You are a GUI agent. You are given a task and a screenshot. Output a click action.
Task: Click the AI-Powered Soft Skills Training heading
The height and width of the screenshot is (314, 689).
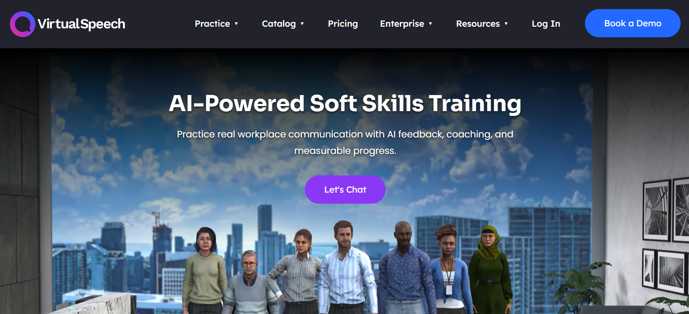click(x=345, y=103)
